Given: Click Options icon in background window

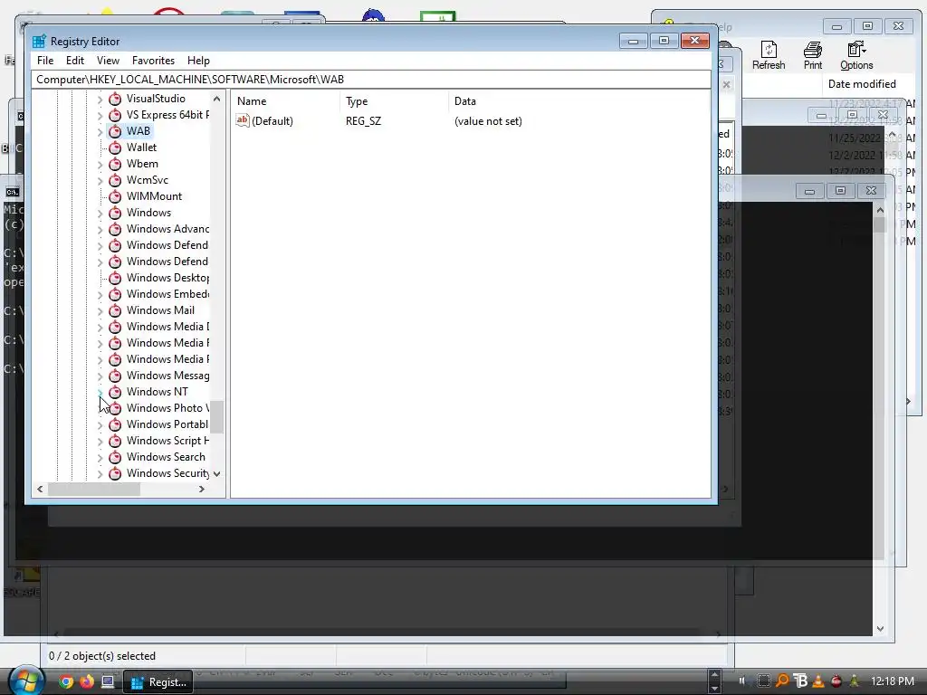Looking at the screenshot, I should 856,49.
